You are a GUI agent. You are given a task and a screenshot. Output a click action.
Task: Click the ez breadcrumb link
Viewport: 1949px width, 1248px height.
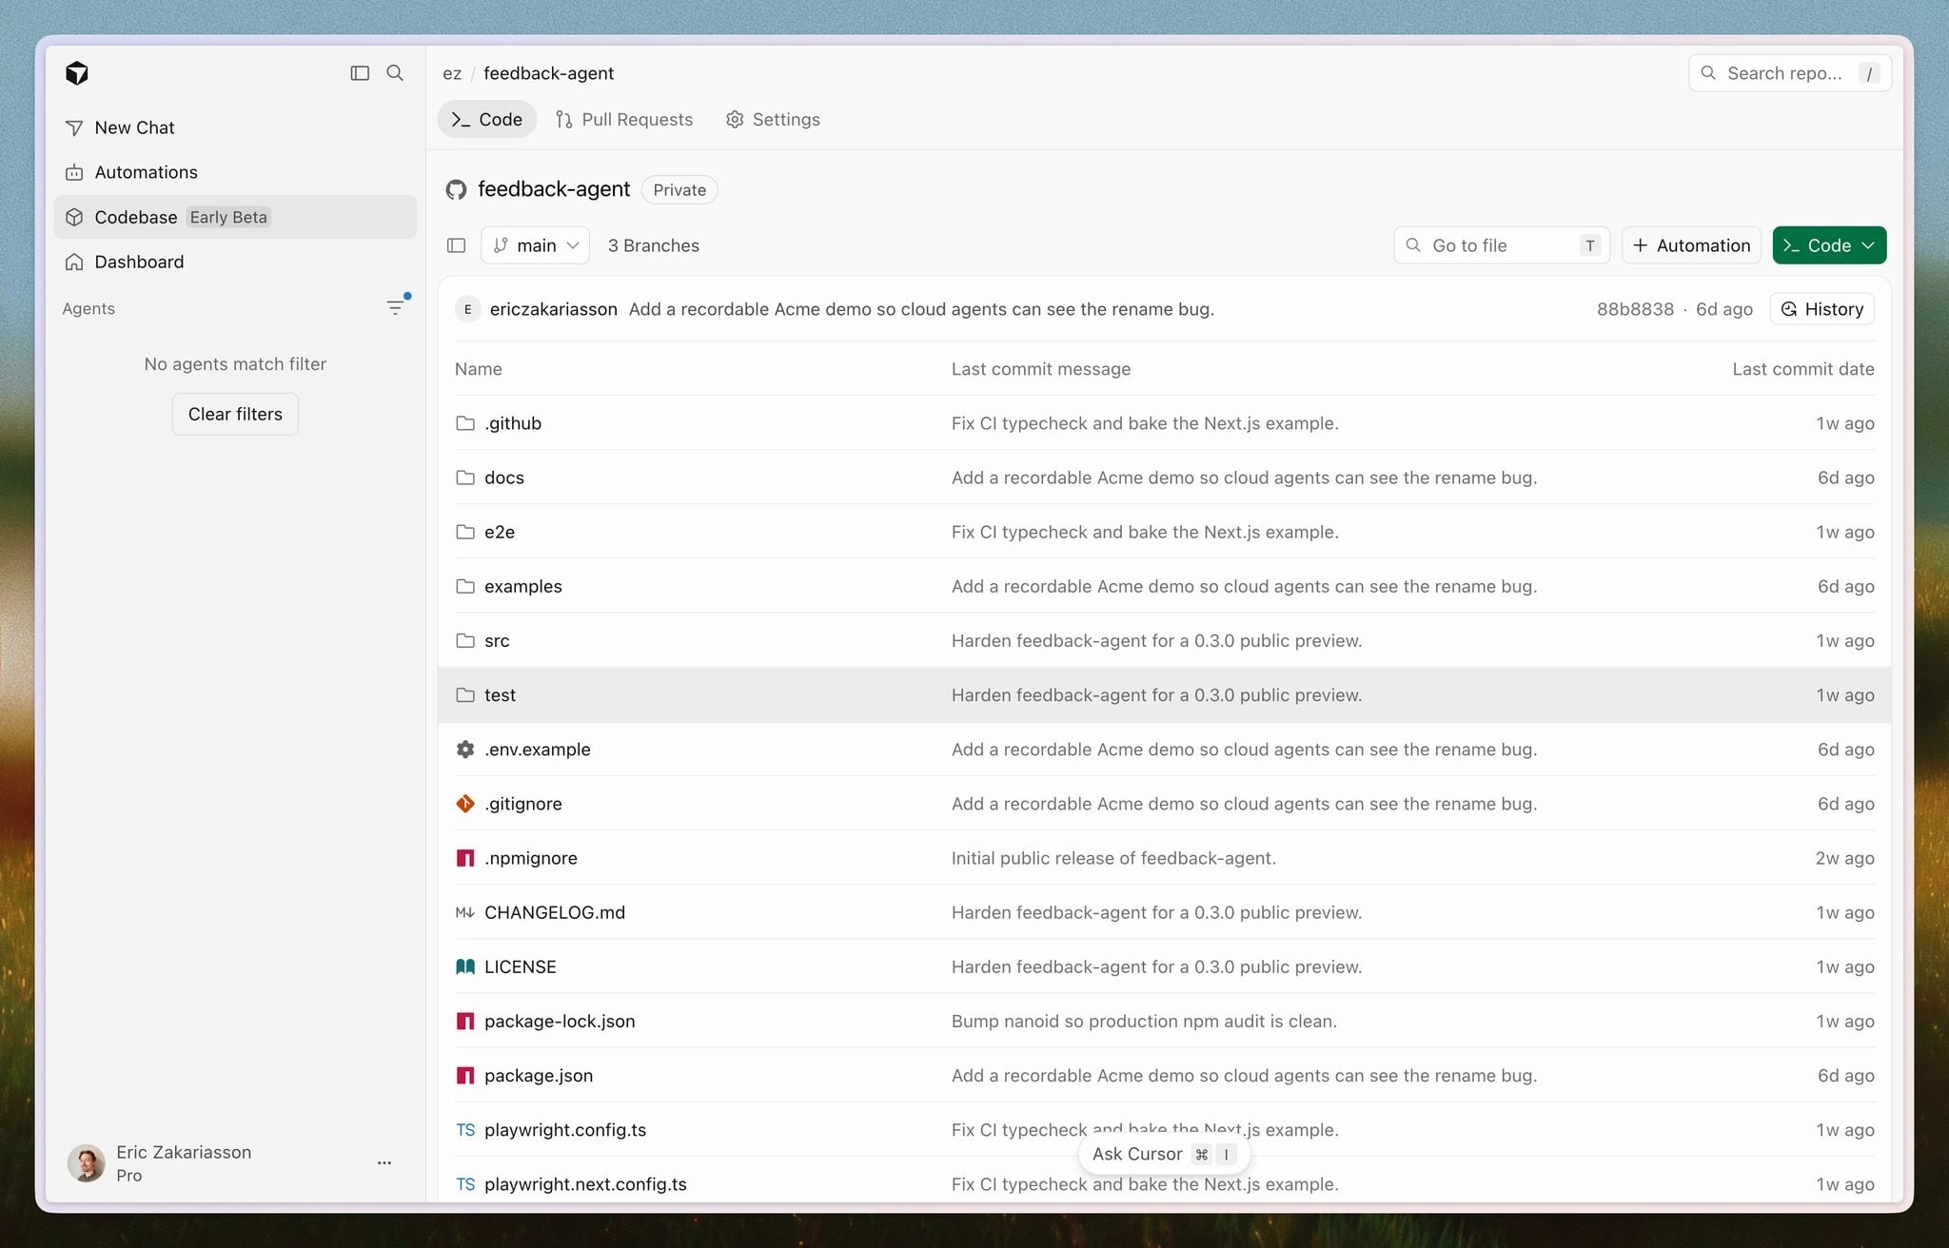pyautogui.click(x=452, y=73)
